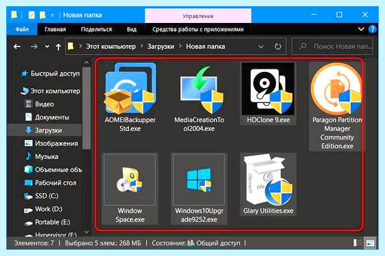Select the Paragon Partition Manager icon
This screenshot has width=385, height=256.
pos(337,89)
